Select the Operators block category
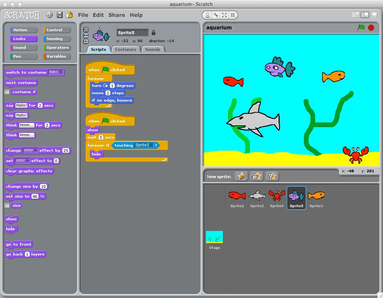The image size is (383, 298). tap(57, 47)
